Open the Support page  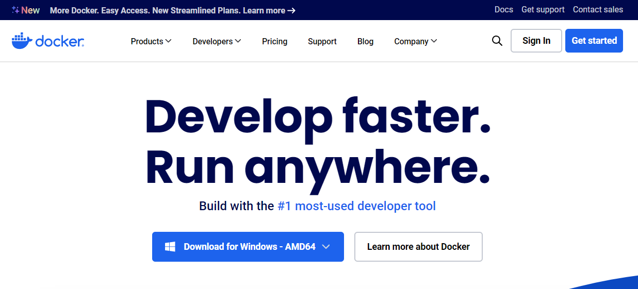tap(322, 41)
